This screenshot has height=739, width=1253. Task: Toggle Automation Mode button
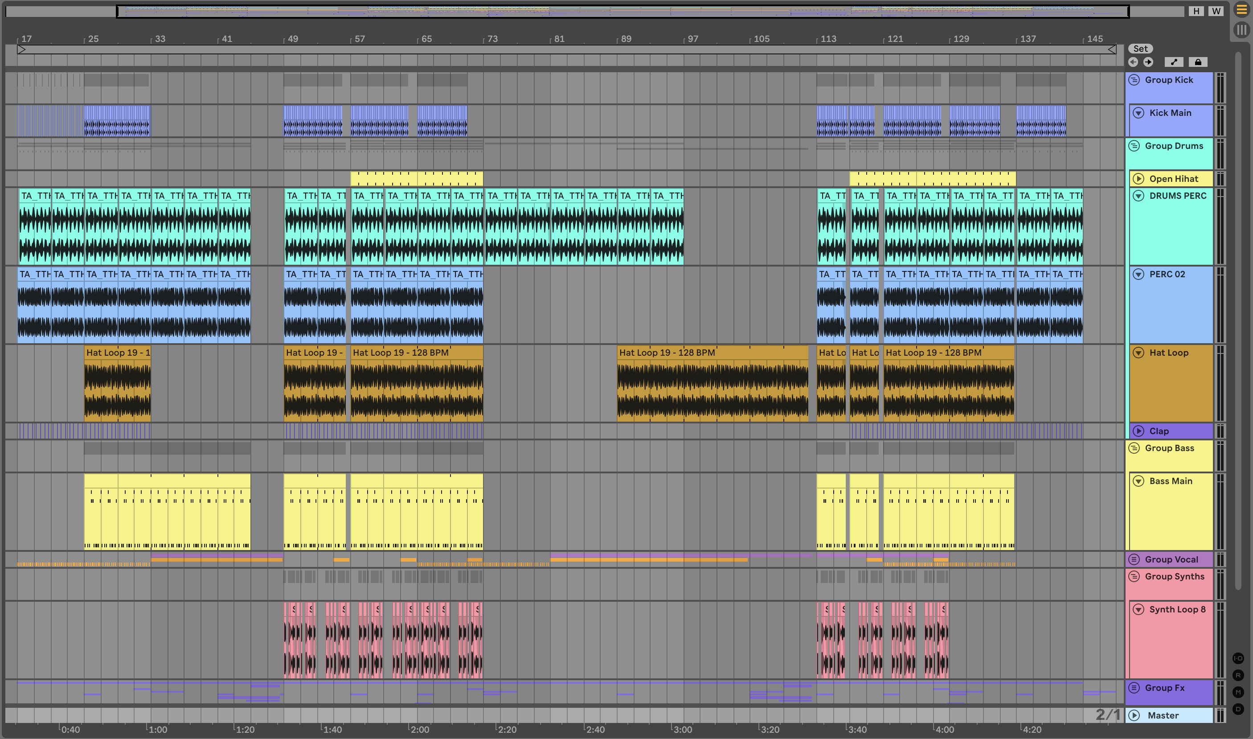click(1174, 62)
